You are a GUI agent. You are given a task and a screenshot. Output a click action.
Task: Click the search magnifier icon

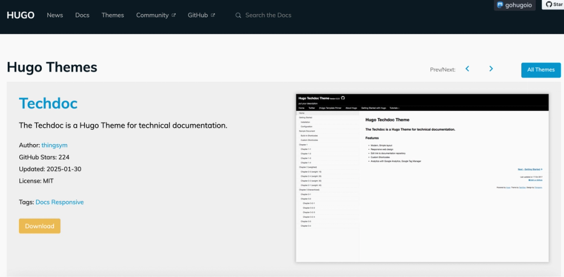(x=238, y=15)
